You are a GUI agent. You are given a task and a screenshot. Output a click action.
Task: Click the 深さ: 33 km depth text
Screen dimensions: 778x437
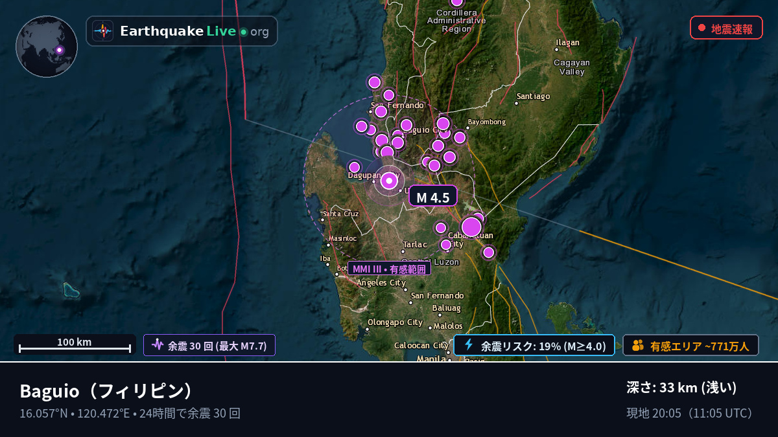681,388
